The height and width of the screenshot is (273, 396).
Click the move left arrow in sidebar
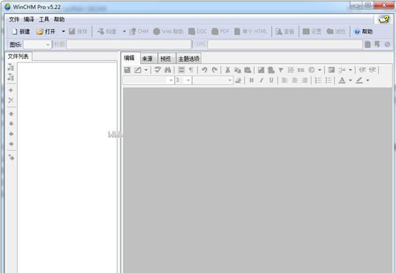[x=11, y=134]
